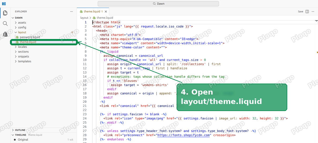
Task: Open the fonts.shopifycdn.com link
Action: coord(184,135)
